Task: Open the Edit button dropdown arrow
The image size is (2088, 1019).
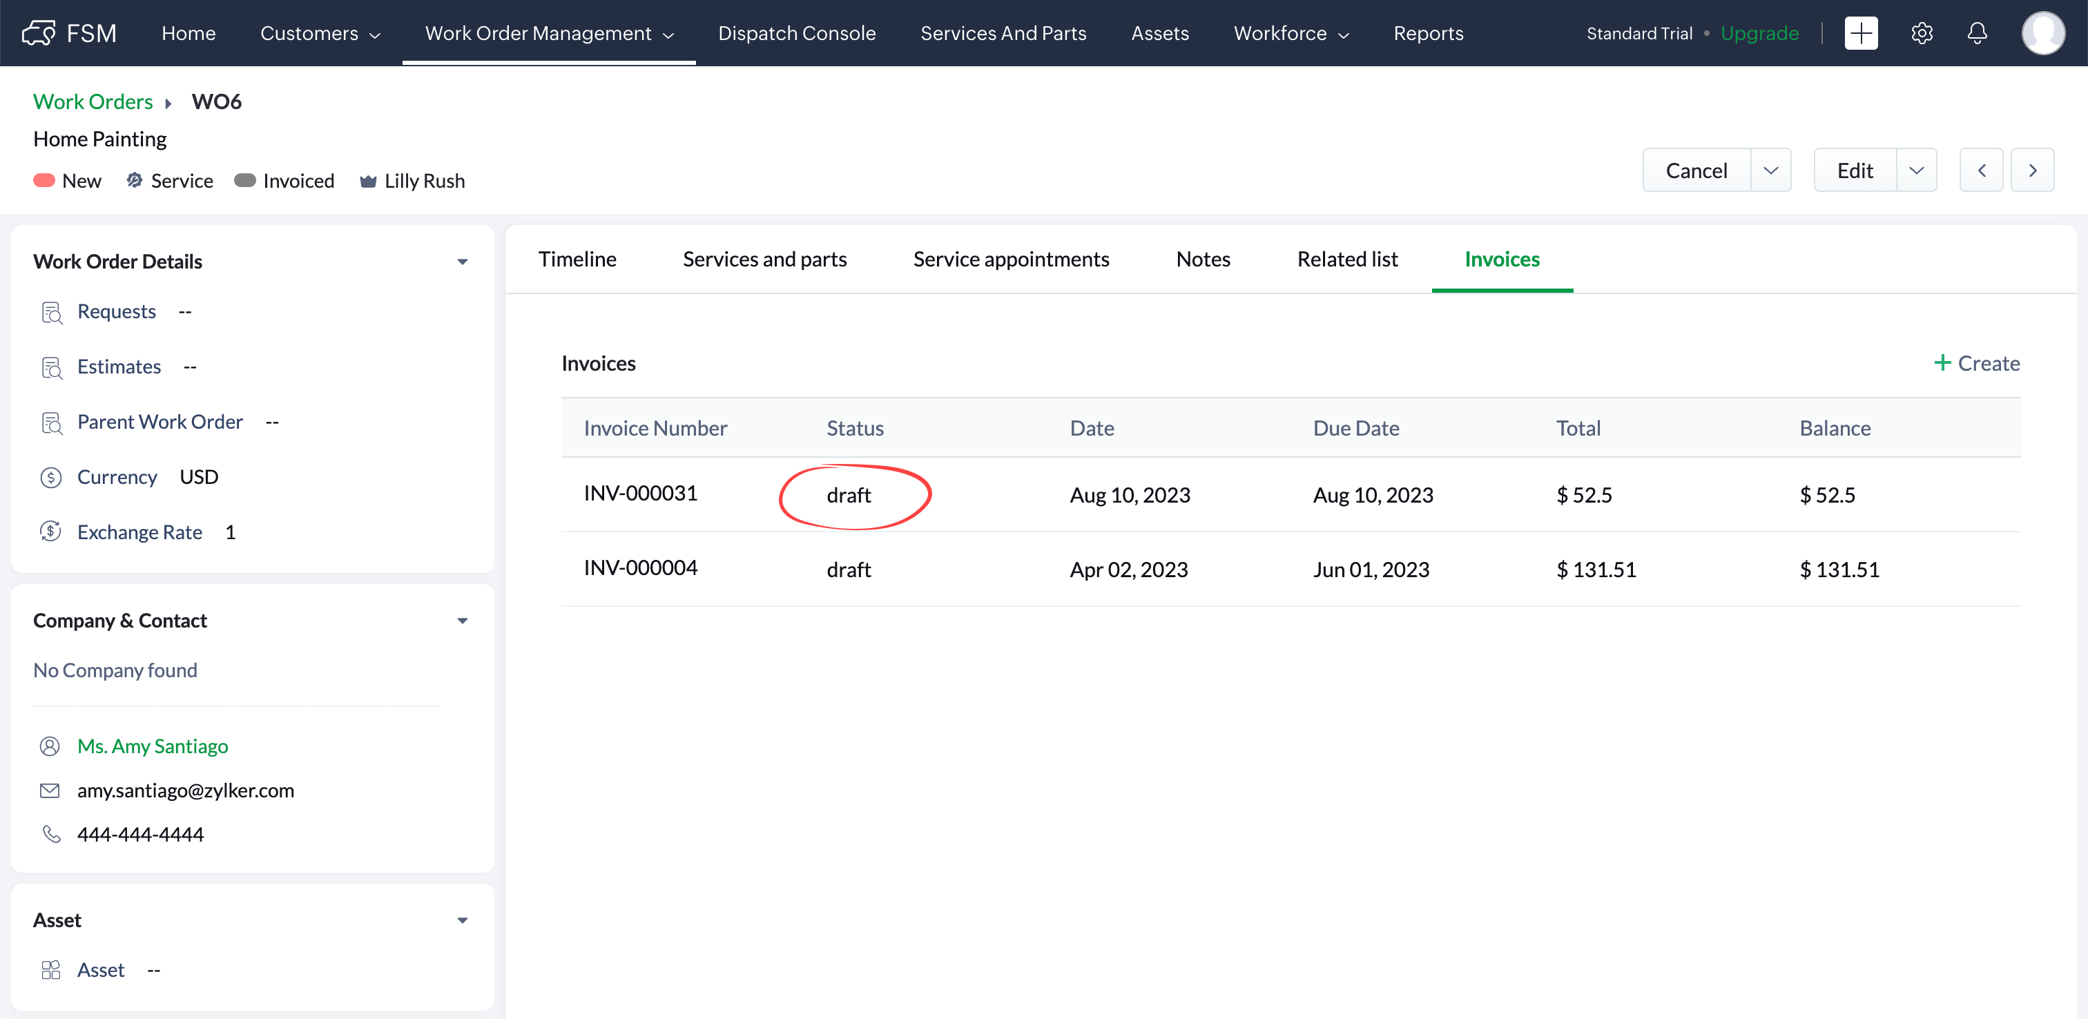Action: [1916, 171]
